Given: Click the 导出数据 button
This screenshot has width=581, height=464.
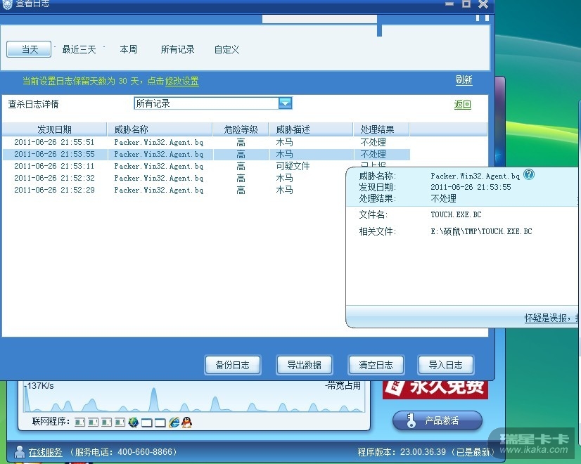Looking at the screenshot, I should click(304, 365).
